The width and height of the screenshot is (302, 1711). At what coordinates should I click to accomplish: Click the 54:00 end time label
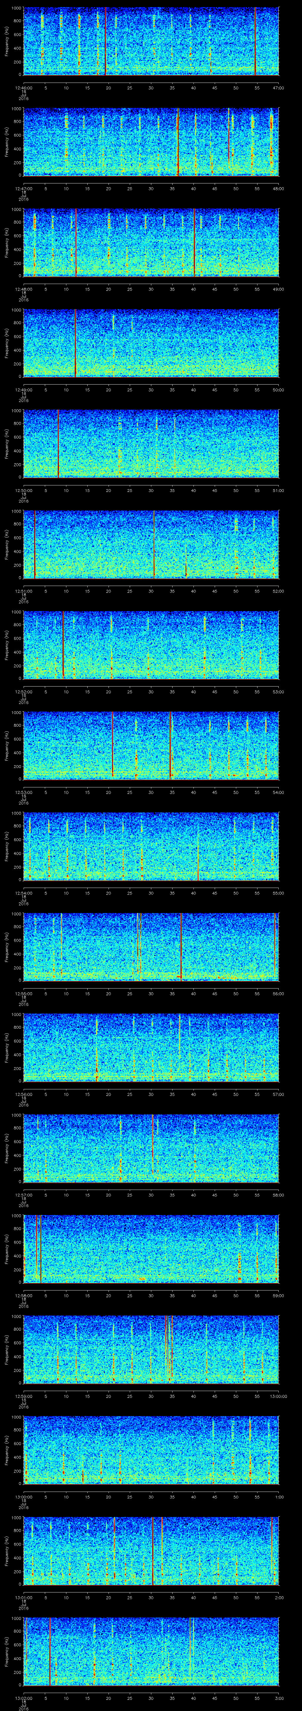click(x=278, y=792)
